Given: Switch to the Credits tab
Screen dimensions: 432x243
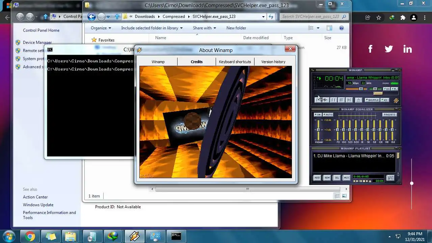Looking at the screenshot, I should point(196,62).
